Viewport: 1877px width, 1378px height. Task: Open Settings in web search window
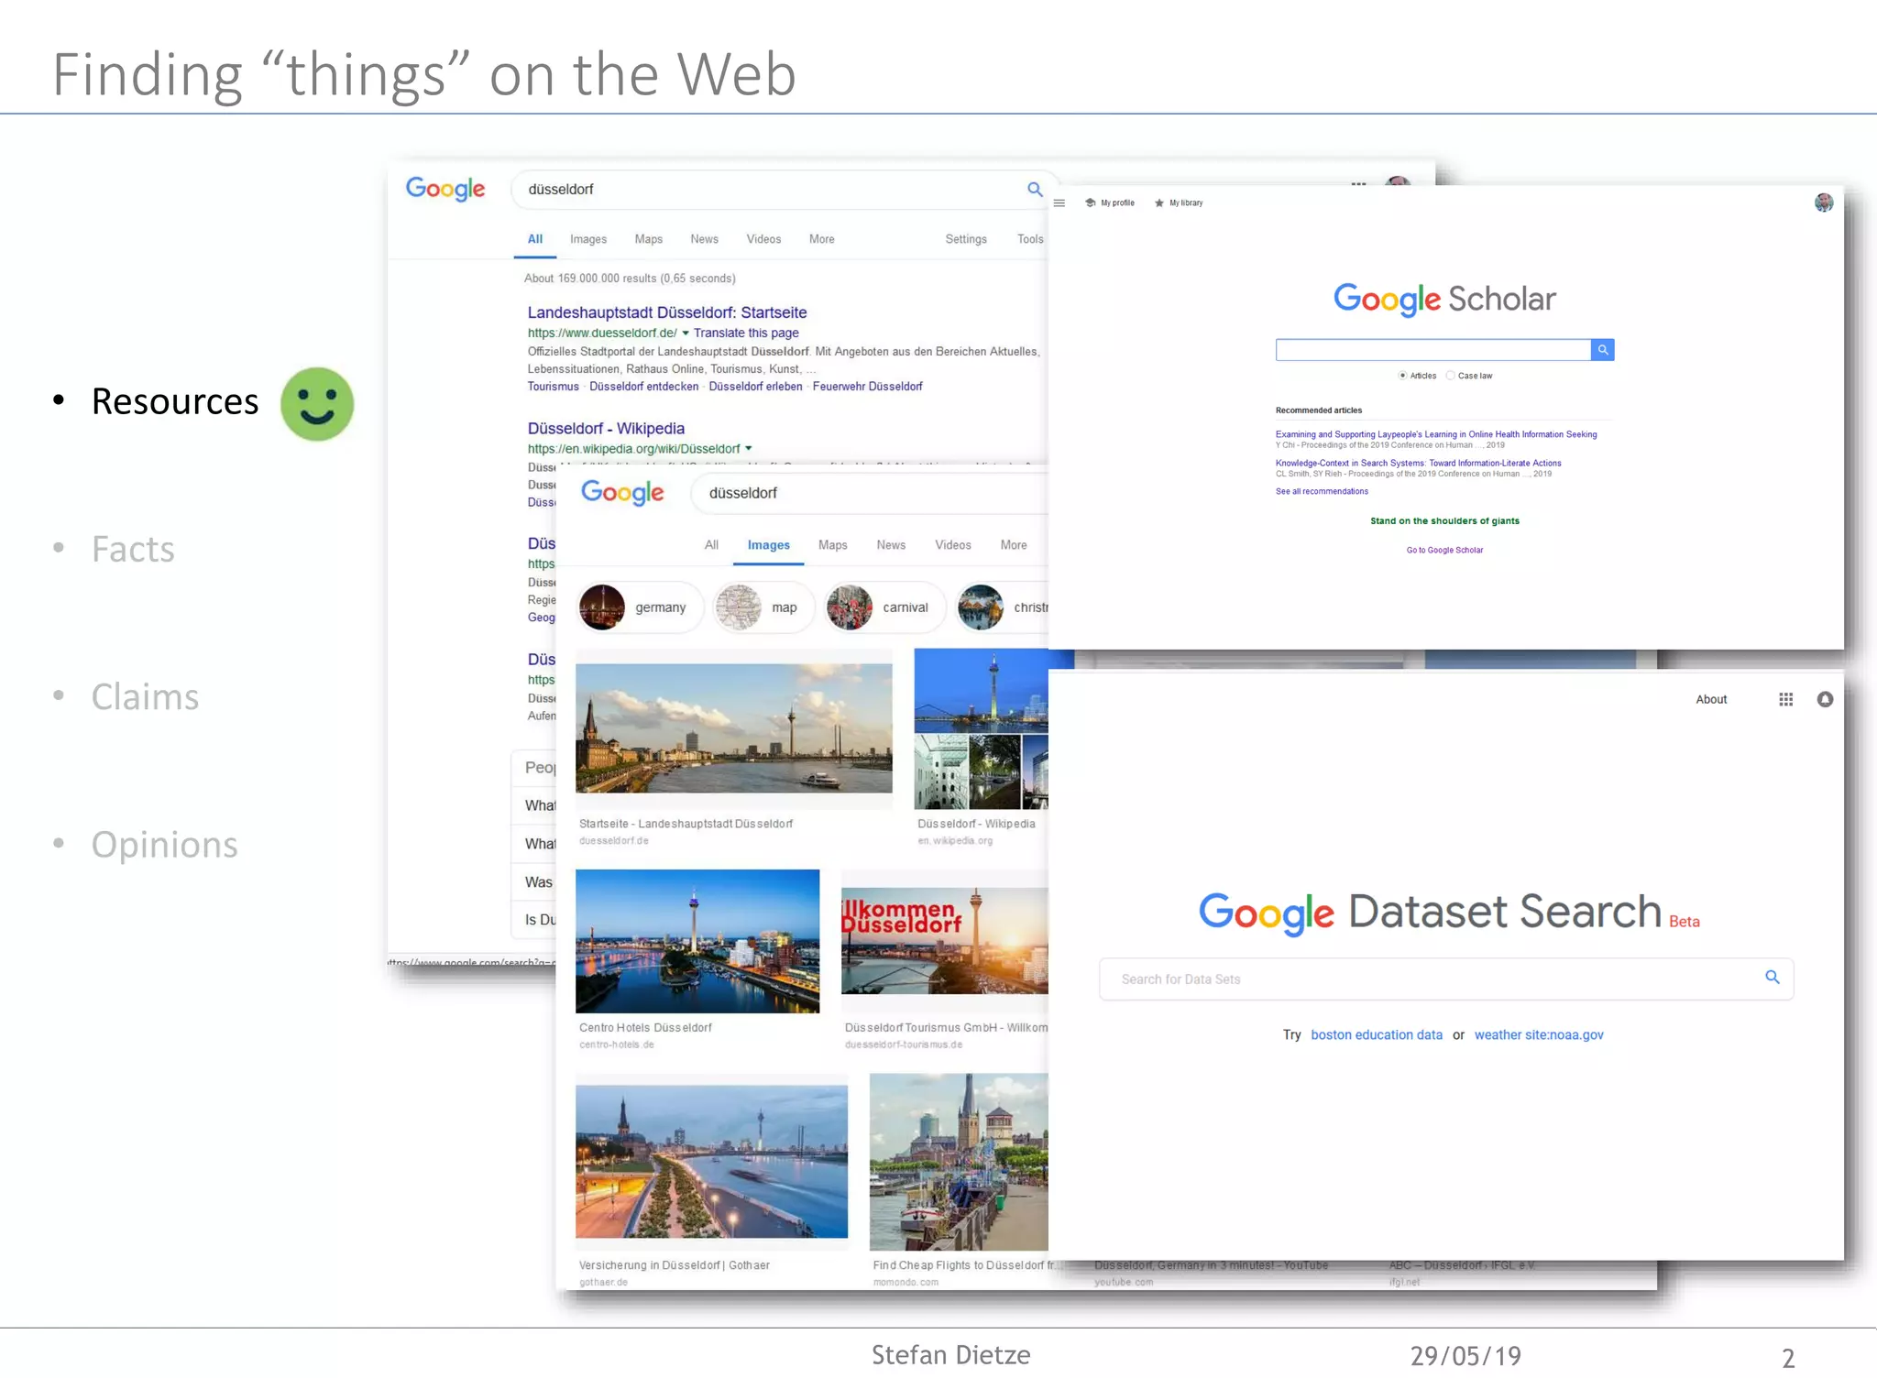967,239
